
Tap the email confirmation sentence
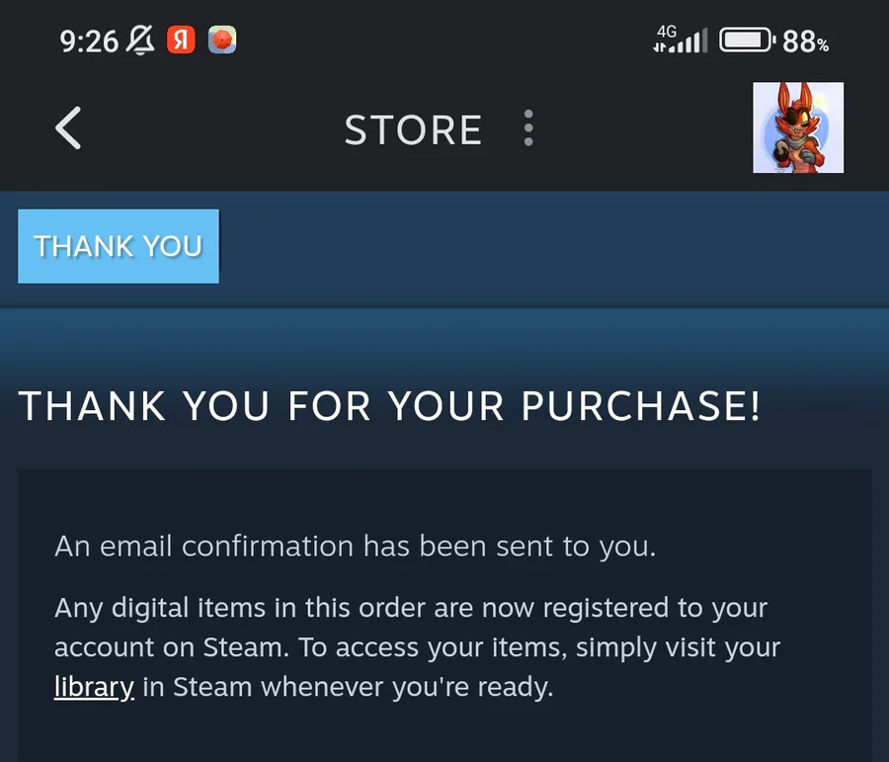click(355, 547)
